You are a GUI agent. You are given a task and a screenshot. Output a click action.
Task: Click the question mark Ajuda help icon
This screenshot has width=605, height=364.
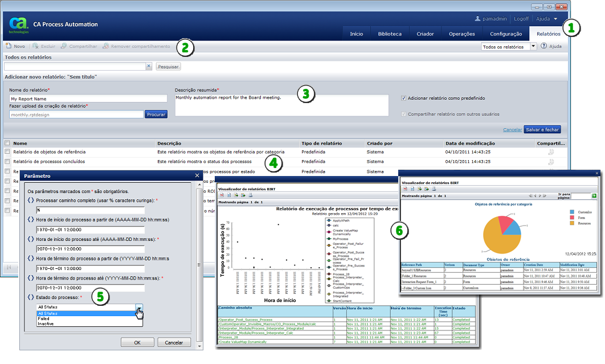click(x=544, y=46)
